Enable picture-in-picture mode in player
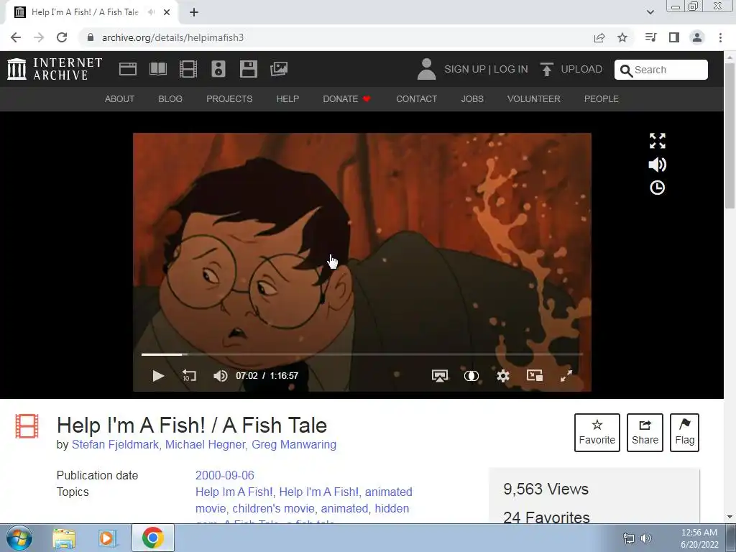The image size is (736, 552). [x=535, y=375]
